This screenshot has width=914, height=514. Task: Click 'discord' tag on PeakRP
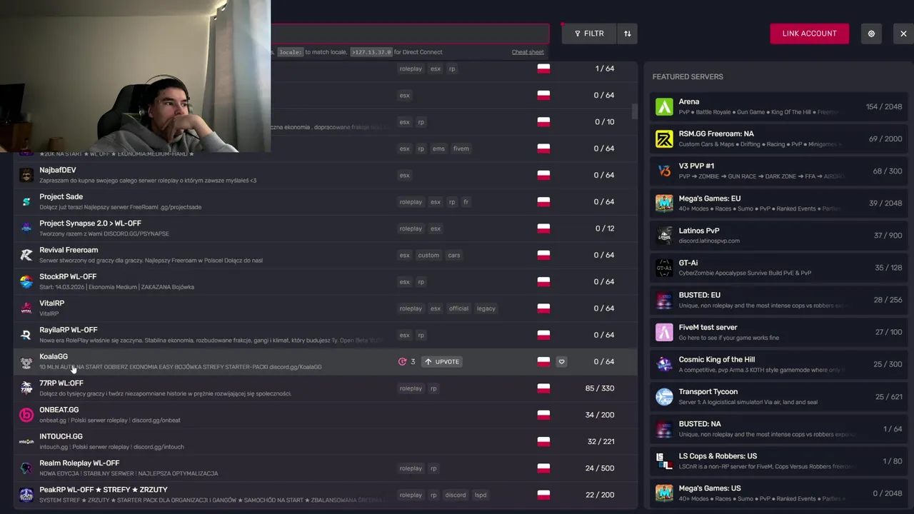click(455, 495)
